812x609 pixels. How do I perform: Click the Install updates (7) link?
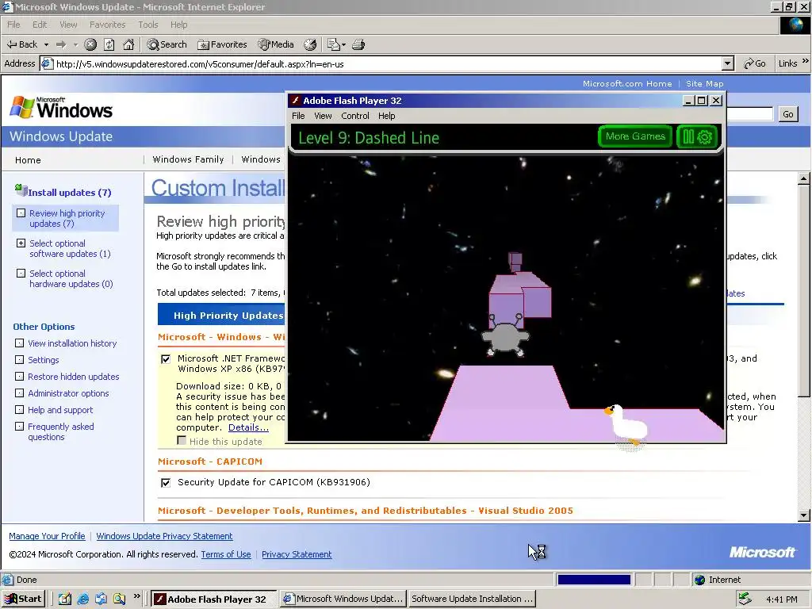coord(70,193)
